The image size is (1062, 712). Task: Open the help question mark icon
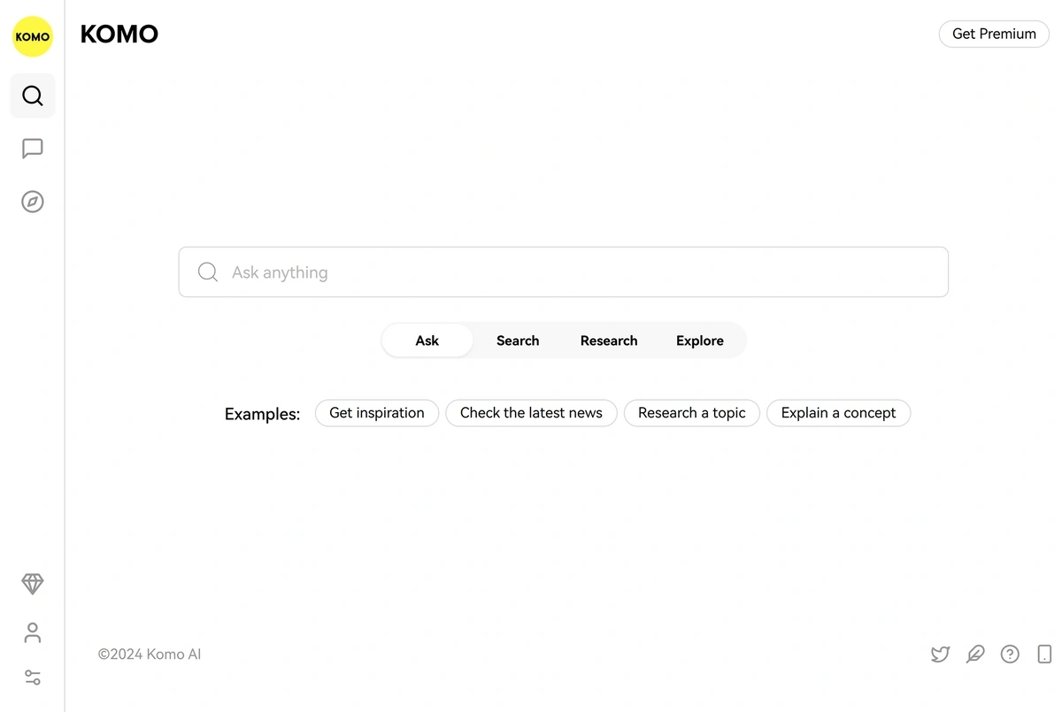point(1010,655)
